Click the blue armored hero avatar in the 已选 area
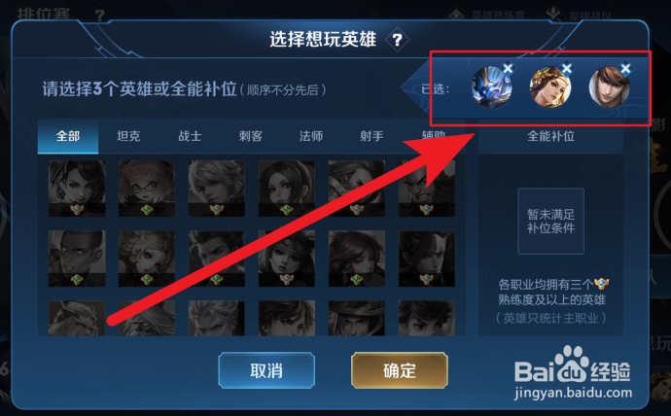The image size is (671, 416). tap(491, 87)
